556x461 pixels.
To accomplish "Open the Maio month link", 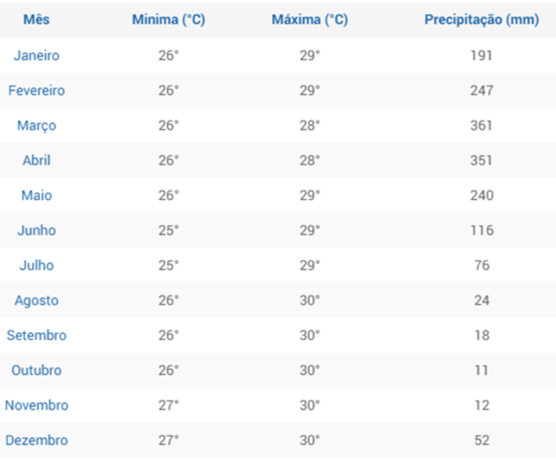I will tap(36, 195).
